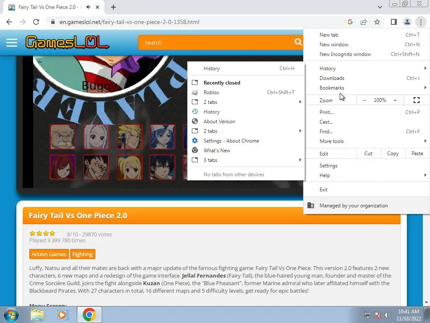Open the profile avatar icon
The height and width of the screenshot is (323, 430).
pyautogui.click(x=407, y=22)
